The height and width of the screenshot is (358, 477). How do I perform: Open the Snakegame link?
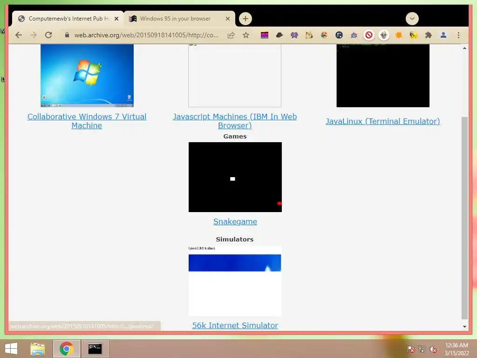pos(235,221)
